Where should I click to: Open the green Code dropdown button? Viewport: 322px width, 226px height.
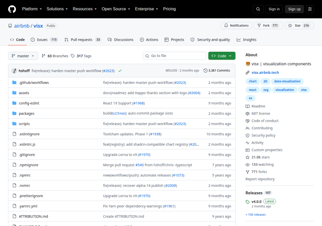pyautogui.click(x=222, y=56)
